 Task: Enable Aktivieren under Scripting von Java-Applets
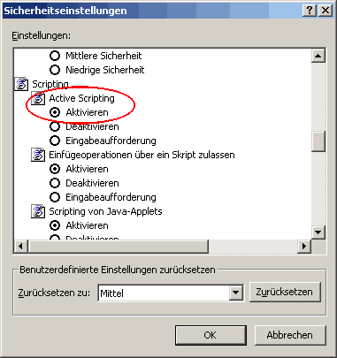(55, 225)
